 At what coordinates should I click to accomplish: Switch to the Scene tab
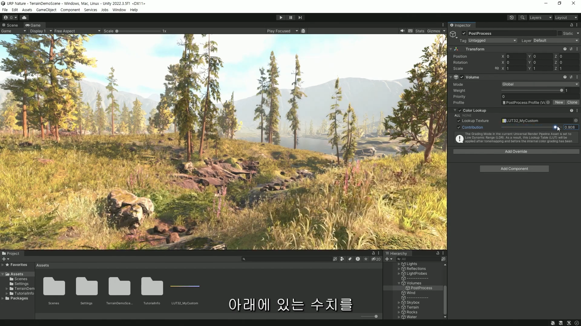point(12,25)
